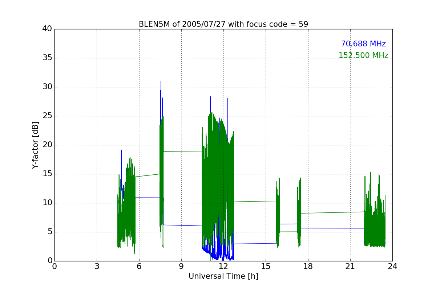Click the Universal Time [h] axis label
Image resolution: width=436 pixels, height=290 pixels.
pyautogui.click(x=223, y=276)
